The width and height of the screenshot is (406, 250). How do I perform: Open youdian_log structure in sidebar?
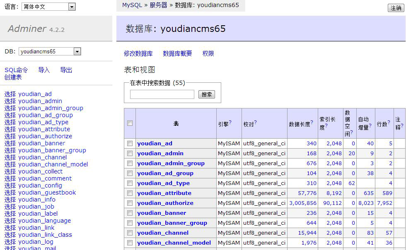[36, 242]
